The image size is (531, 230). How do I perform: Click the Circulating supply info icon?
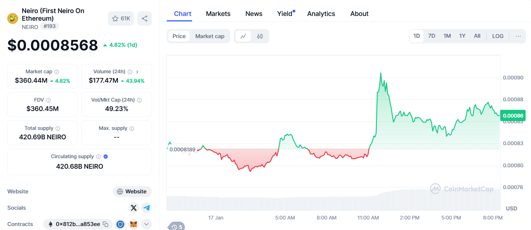coord(98,157)
